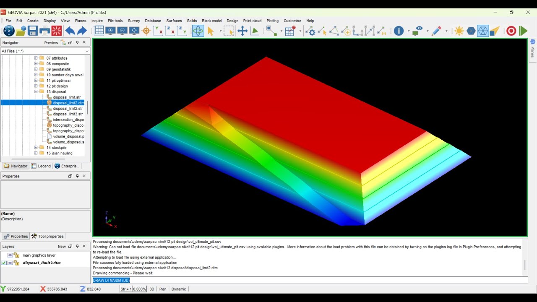Image resolution: width=537 pixels, height=302 pixels.
Task: Click the yellow sun lighting icon
Action: pos(459,31)
